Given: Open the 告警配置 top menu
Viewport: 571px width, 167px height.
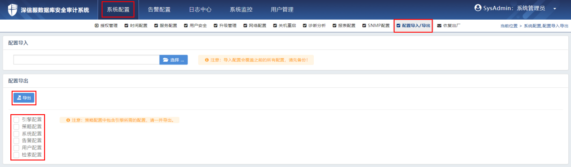Looking at the screenshot, I should [x=159, y=9].
